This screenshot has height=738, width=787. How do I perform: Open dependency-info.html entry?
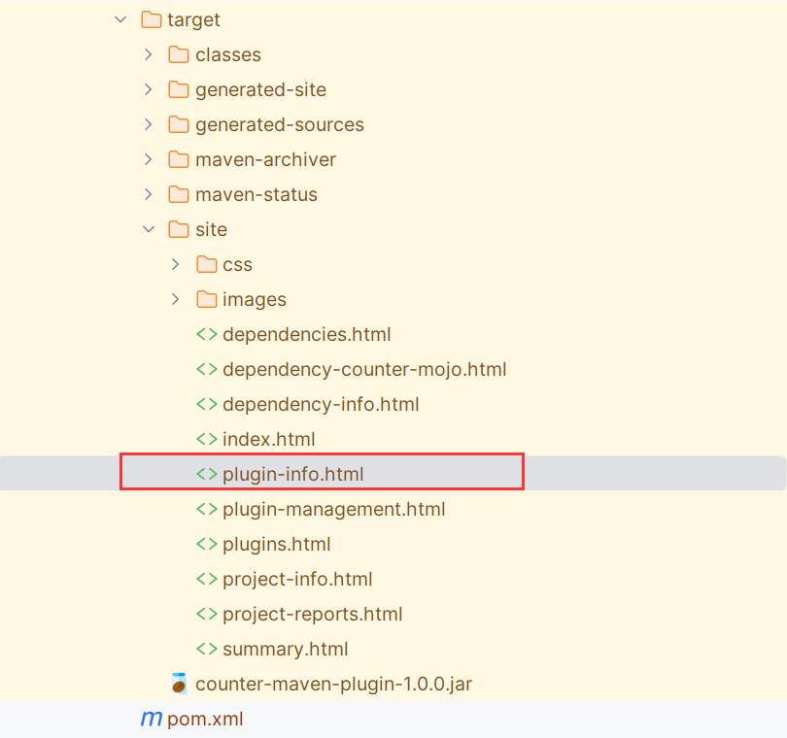(321, 404)
